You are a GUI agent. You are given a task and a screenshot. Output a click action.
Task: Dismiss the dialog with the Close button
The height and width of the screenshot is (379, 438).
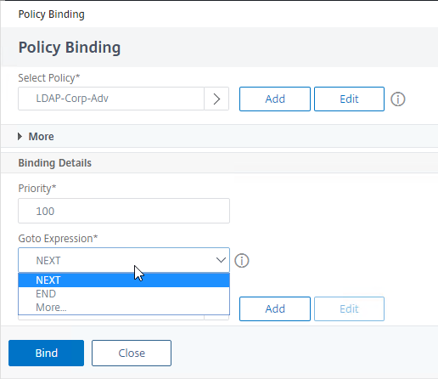coord(132,353)
